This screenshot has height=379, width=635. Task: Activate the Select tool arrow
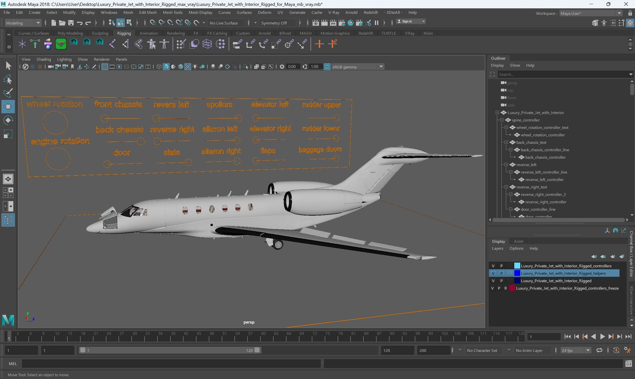point(8,66)
